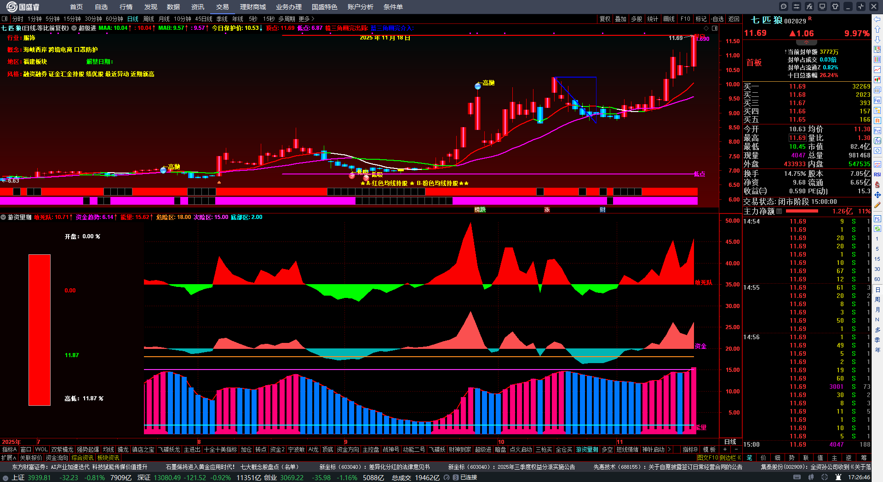Select the pencil drawing icon in right sidebar
The height and width of the screenshot is (482, 883).
tap(877, 205)
